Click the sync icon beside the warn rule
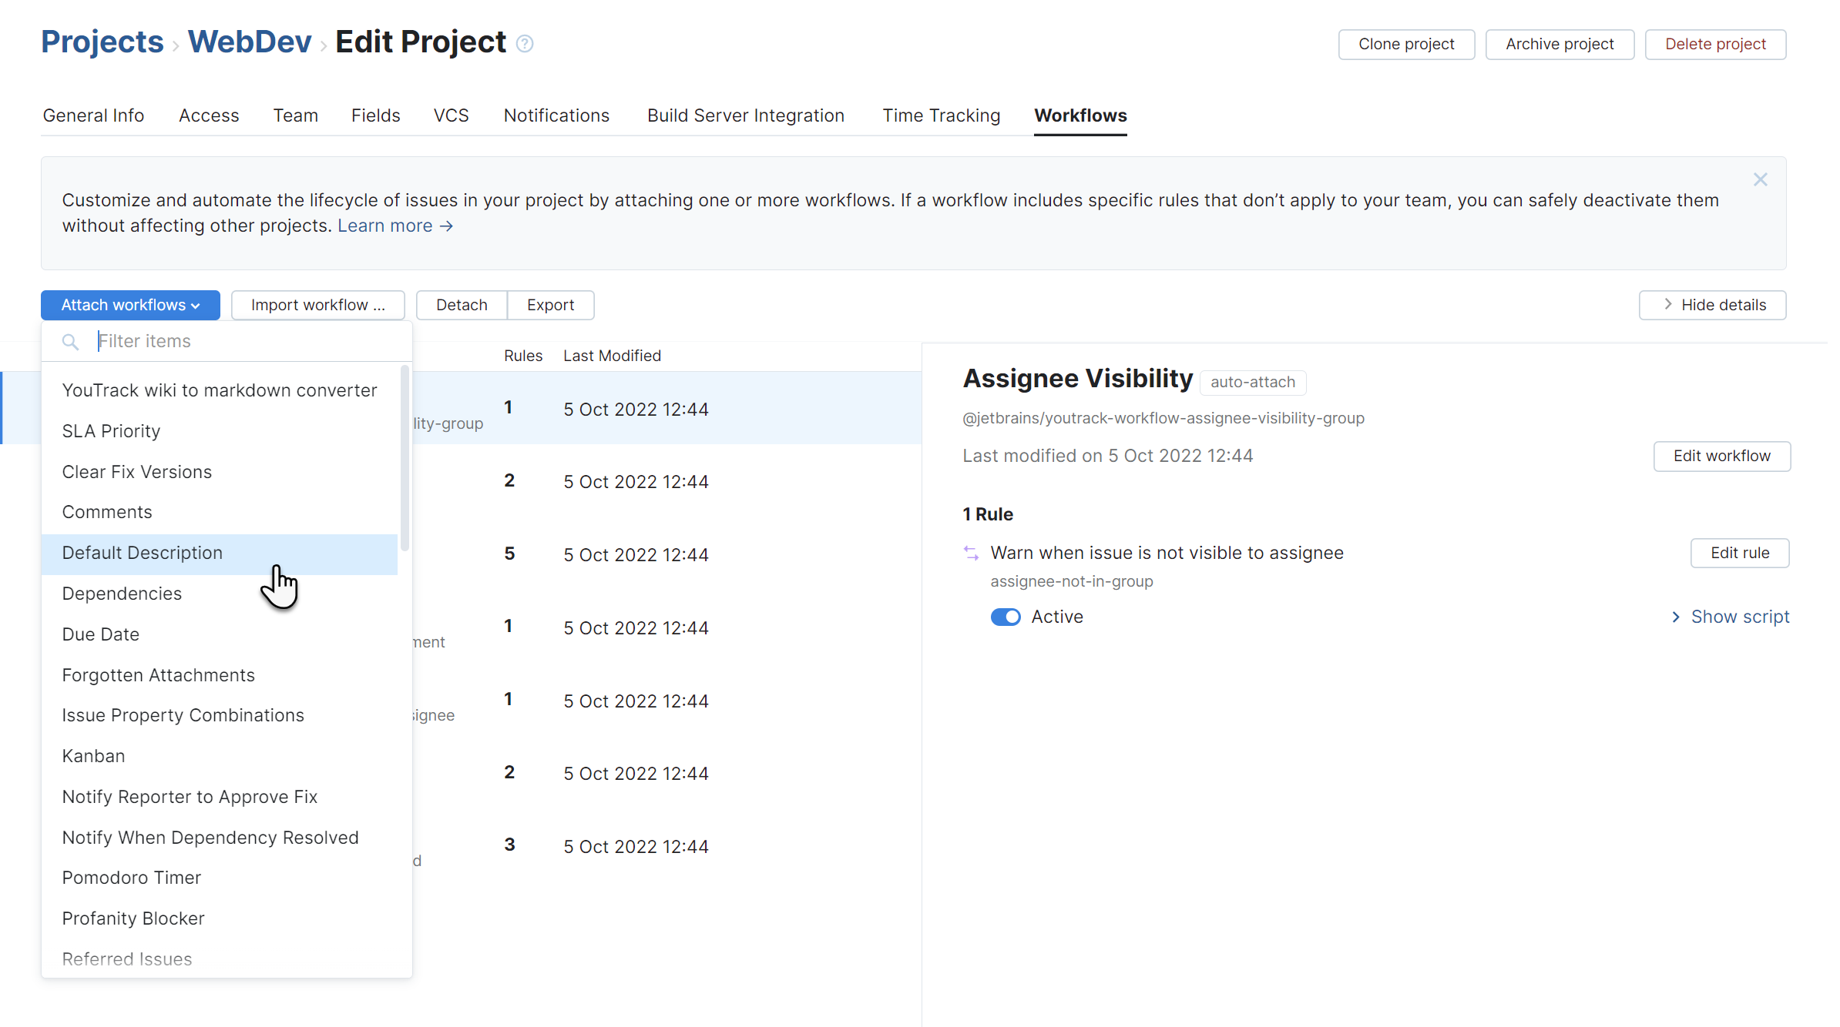 pos(969,553)
